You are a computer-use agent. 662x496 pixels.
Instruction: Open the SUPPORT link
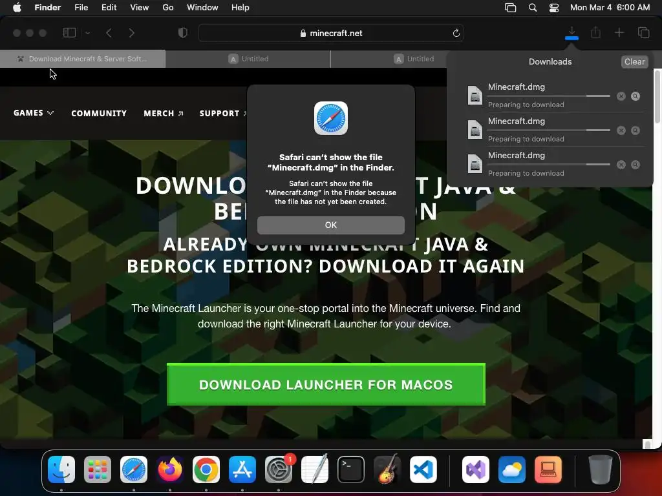pos(223,114)
